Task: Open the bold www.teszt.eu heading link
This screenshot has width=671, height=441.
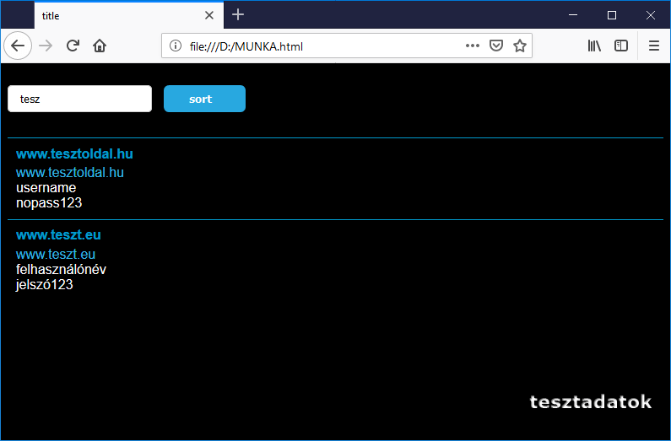Action: (58, 235)
